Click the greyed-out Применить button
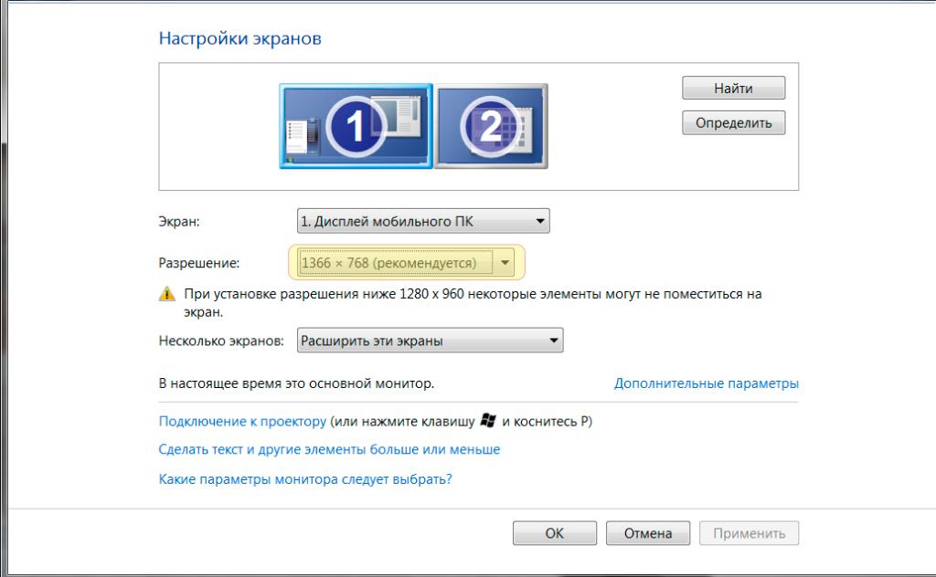This screenshot has width=936, height=577. [750, 533]
